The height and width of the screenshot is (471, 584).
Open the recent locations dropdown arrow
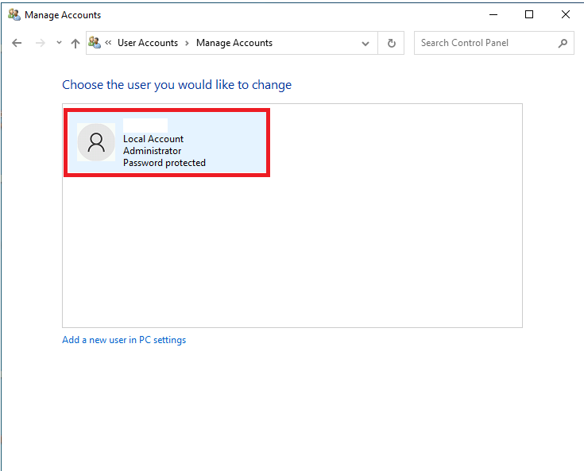59,43
